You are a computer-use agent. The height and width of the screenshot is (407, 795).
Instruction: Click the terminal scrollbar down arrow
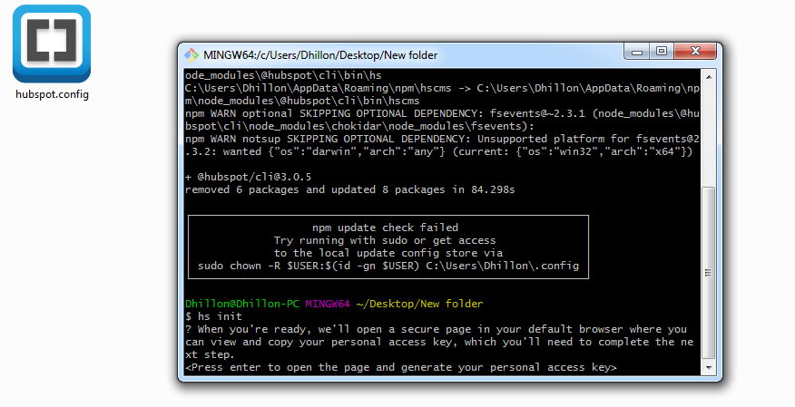708,367
